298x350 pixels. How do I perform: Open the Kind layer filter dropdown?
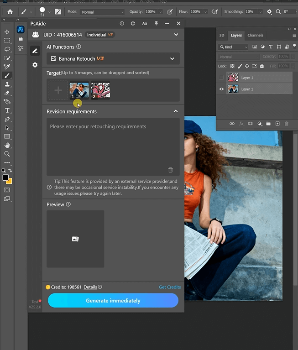tap(233, 47)
